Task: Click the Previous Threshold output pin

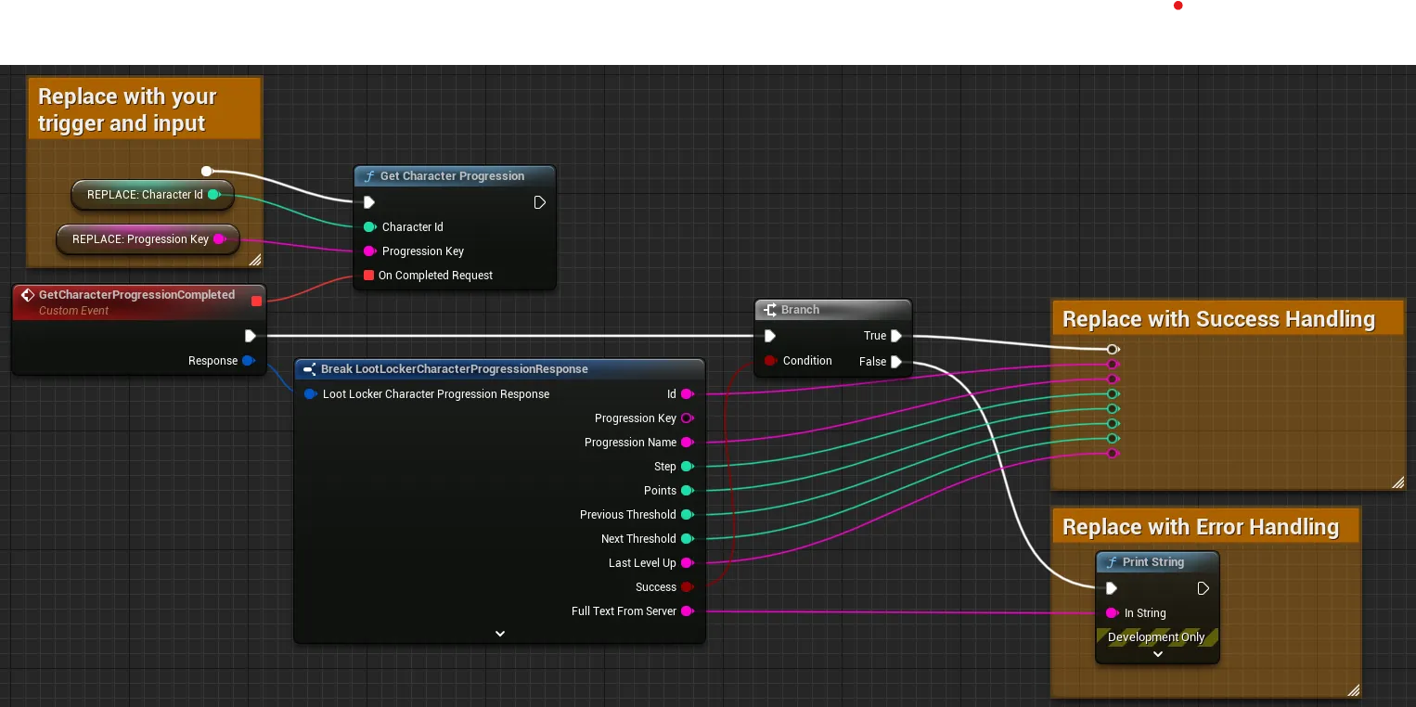Action: coord(688,514)
